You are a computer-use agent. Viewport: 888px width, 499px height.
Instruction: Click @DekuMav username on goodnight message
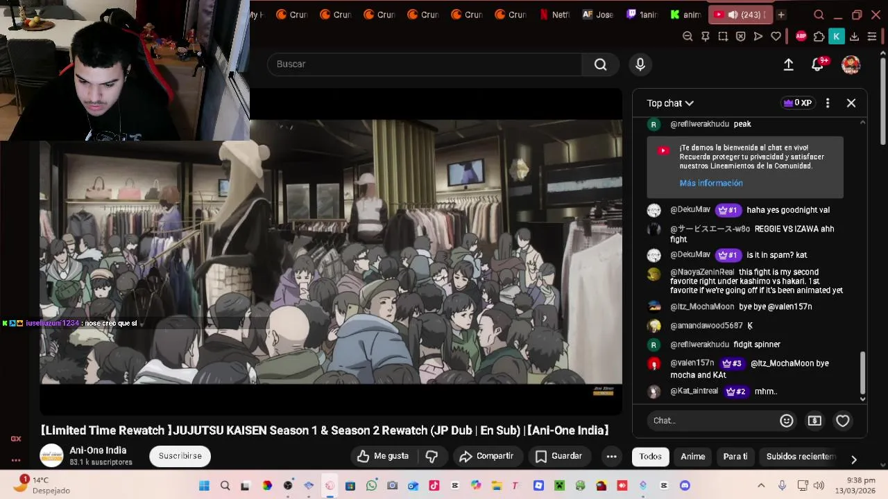point(690,210)
